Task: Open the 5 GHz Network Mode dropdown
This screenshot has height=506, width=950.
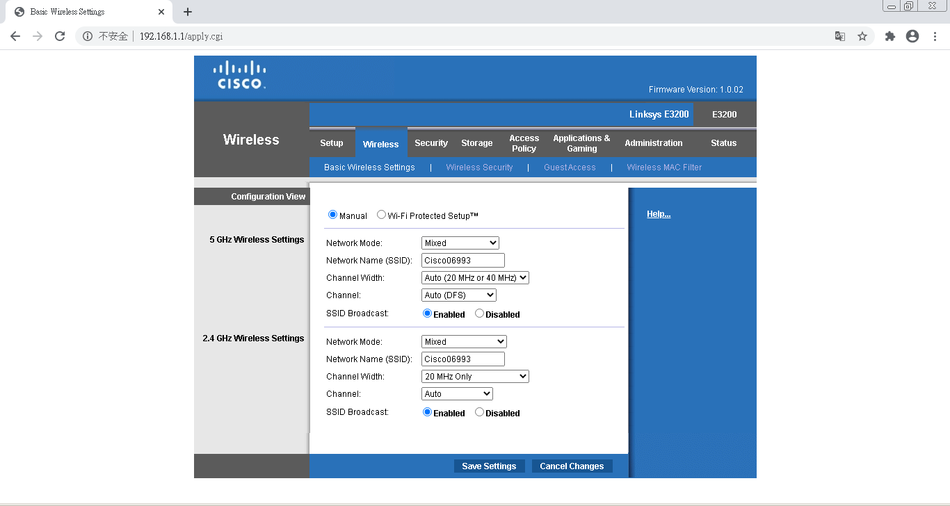Action: point(460,243)
